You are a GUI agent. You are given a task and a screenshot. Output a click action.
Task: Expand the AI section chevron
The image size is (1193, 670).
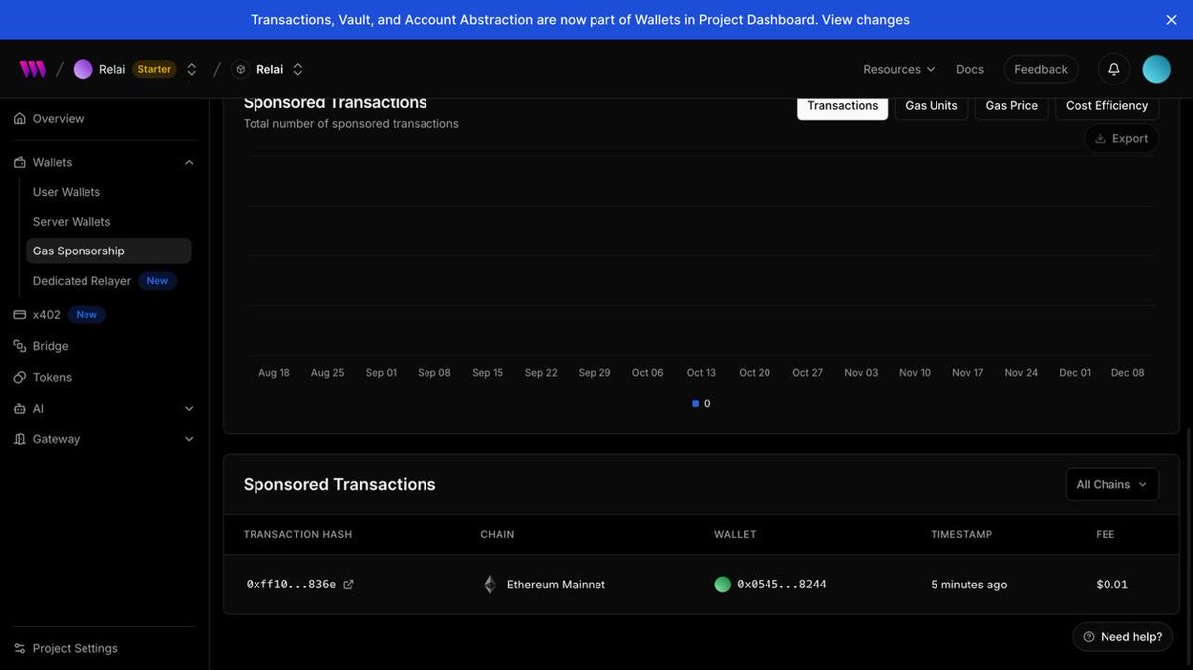189,408
